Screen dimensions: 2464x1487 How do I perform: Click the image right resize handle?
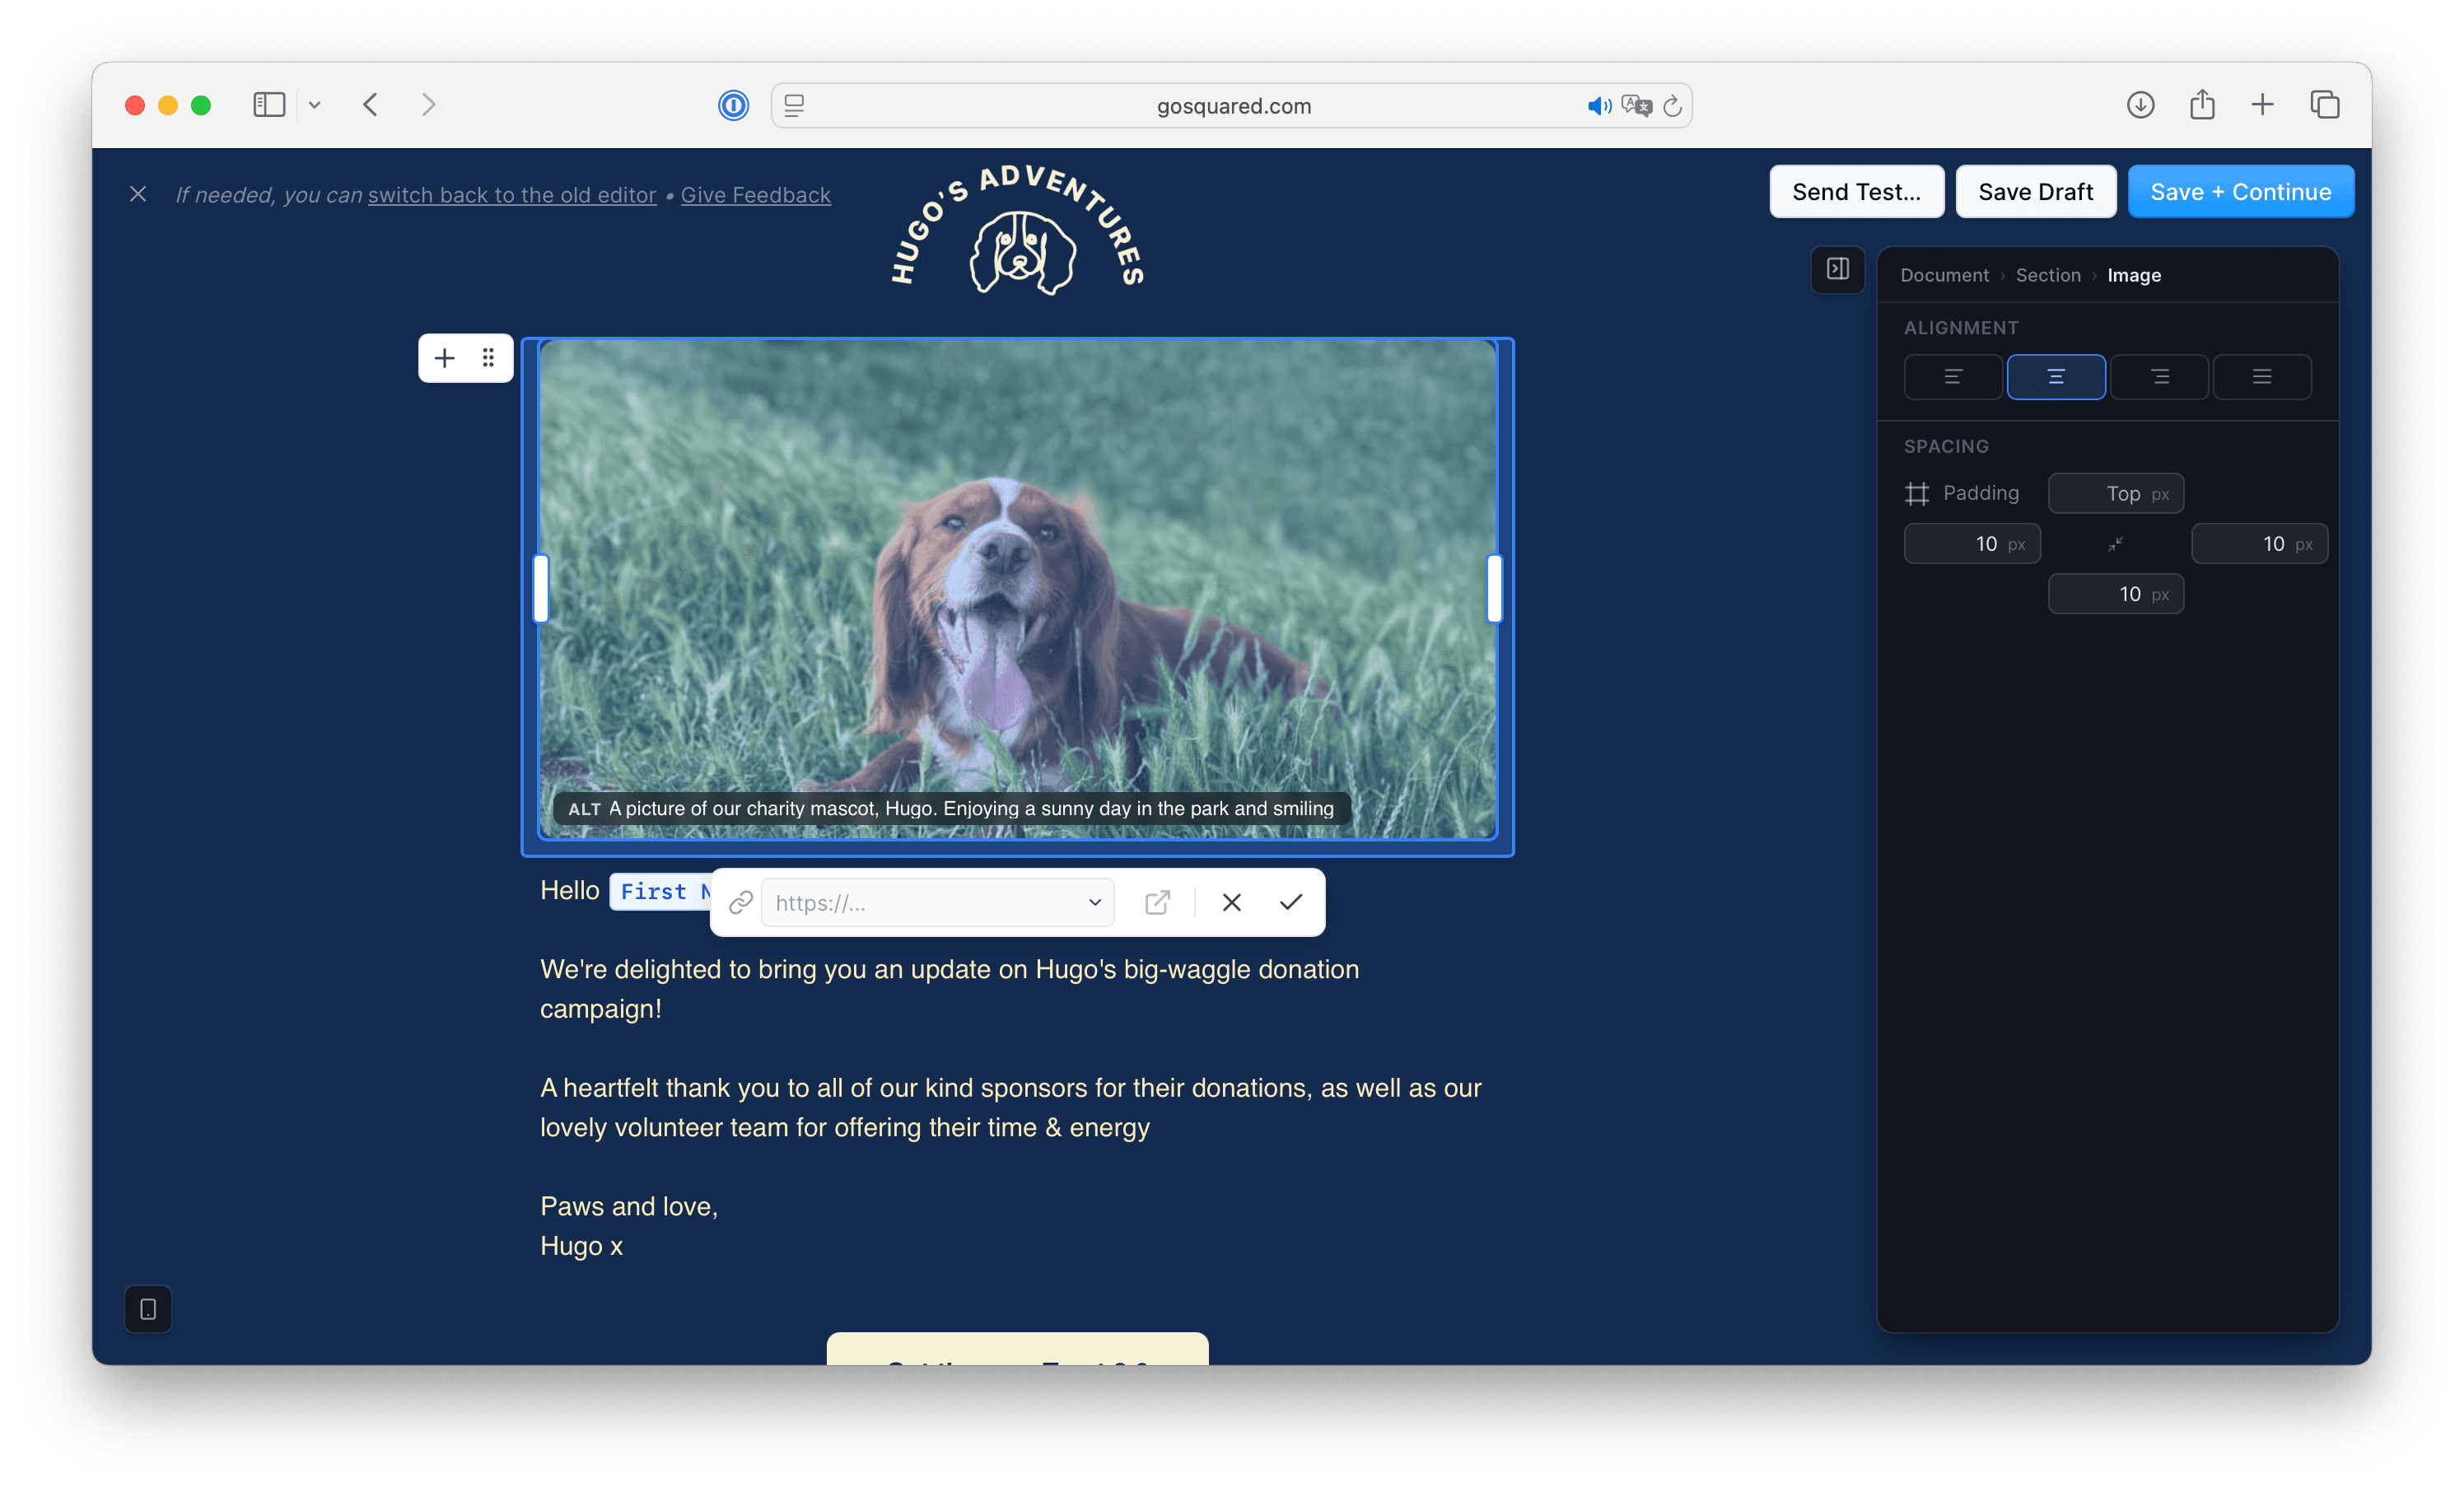[x=1494, y=589]
